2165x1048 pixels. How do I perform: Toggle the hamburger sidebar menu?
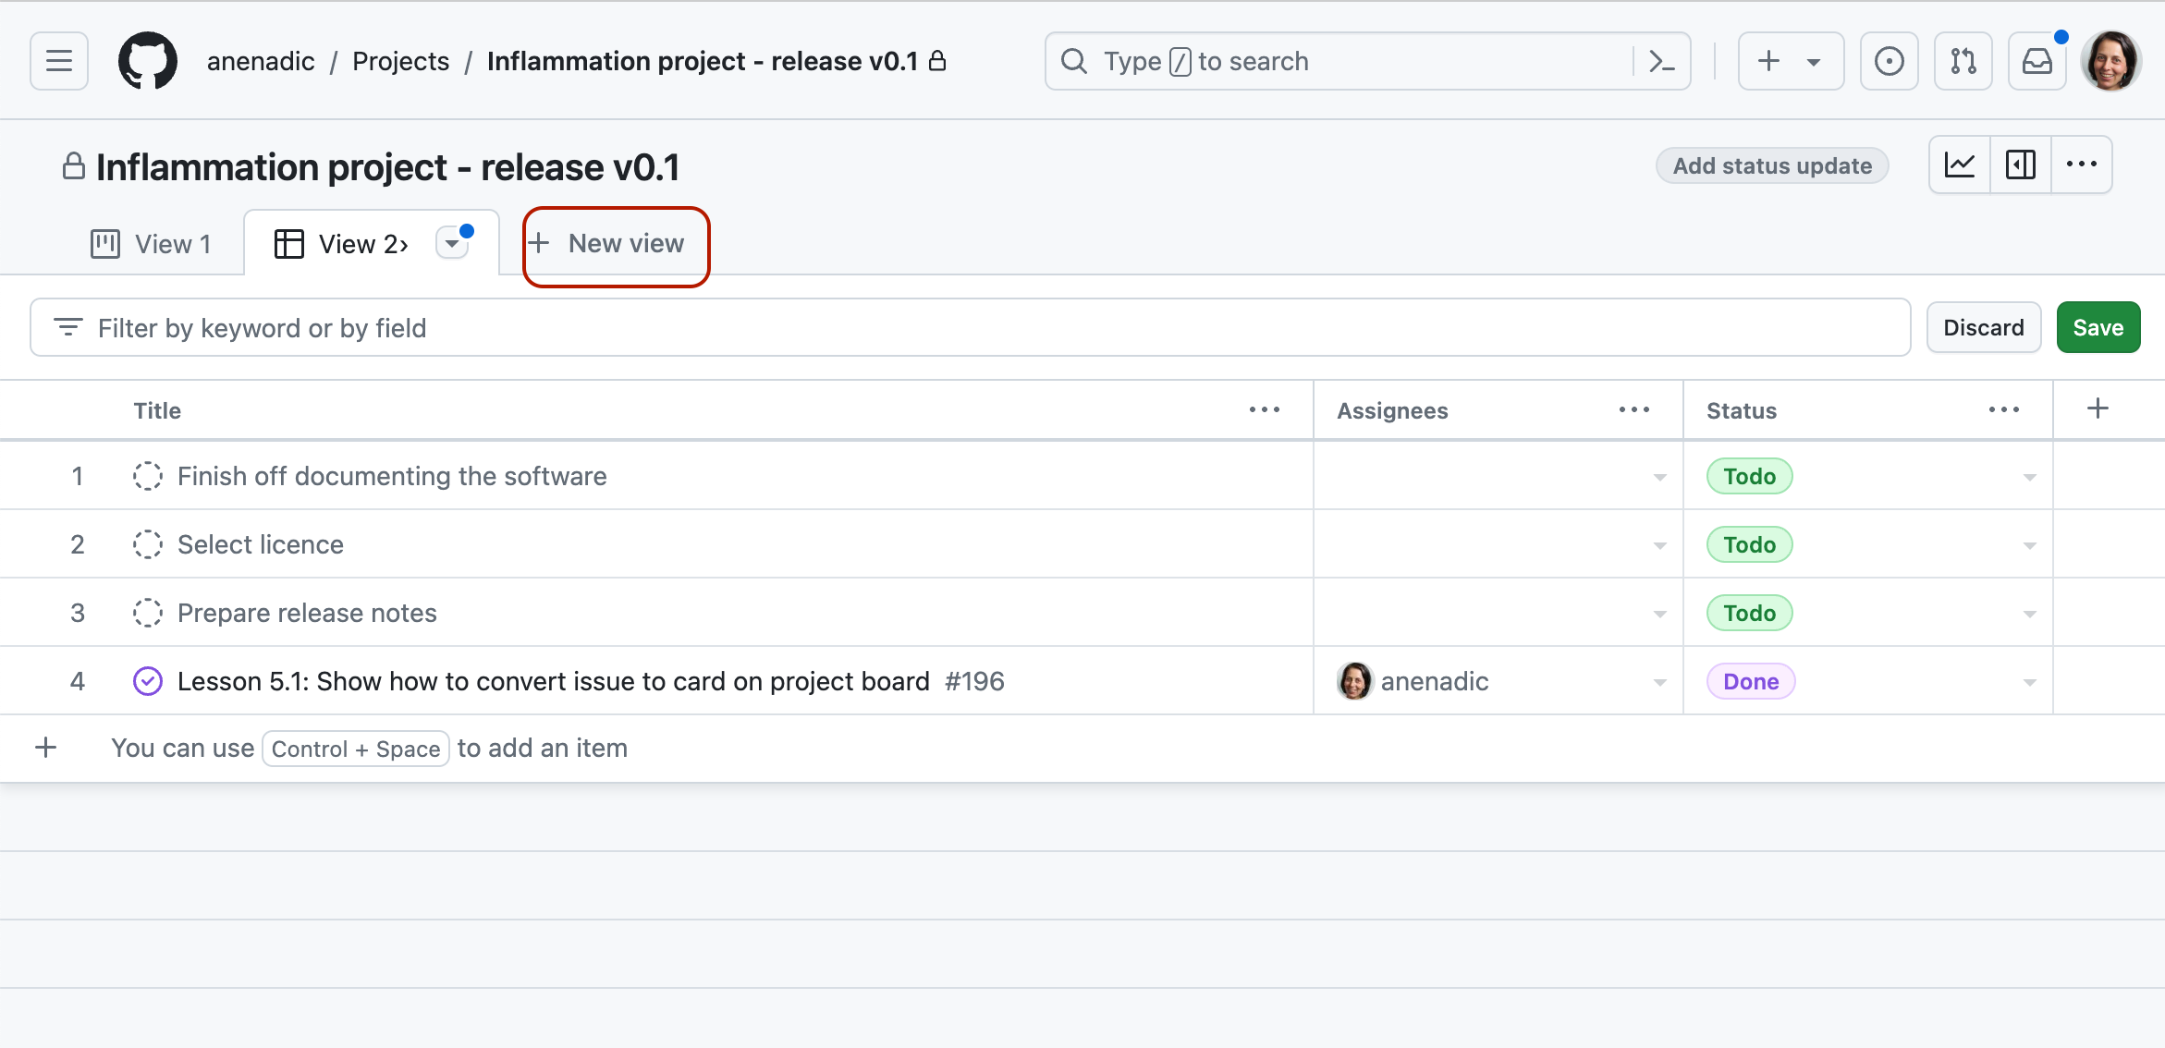[x=58, y=61]
